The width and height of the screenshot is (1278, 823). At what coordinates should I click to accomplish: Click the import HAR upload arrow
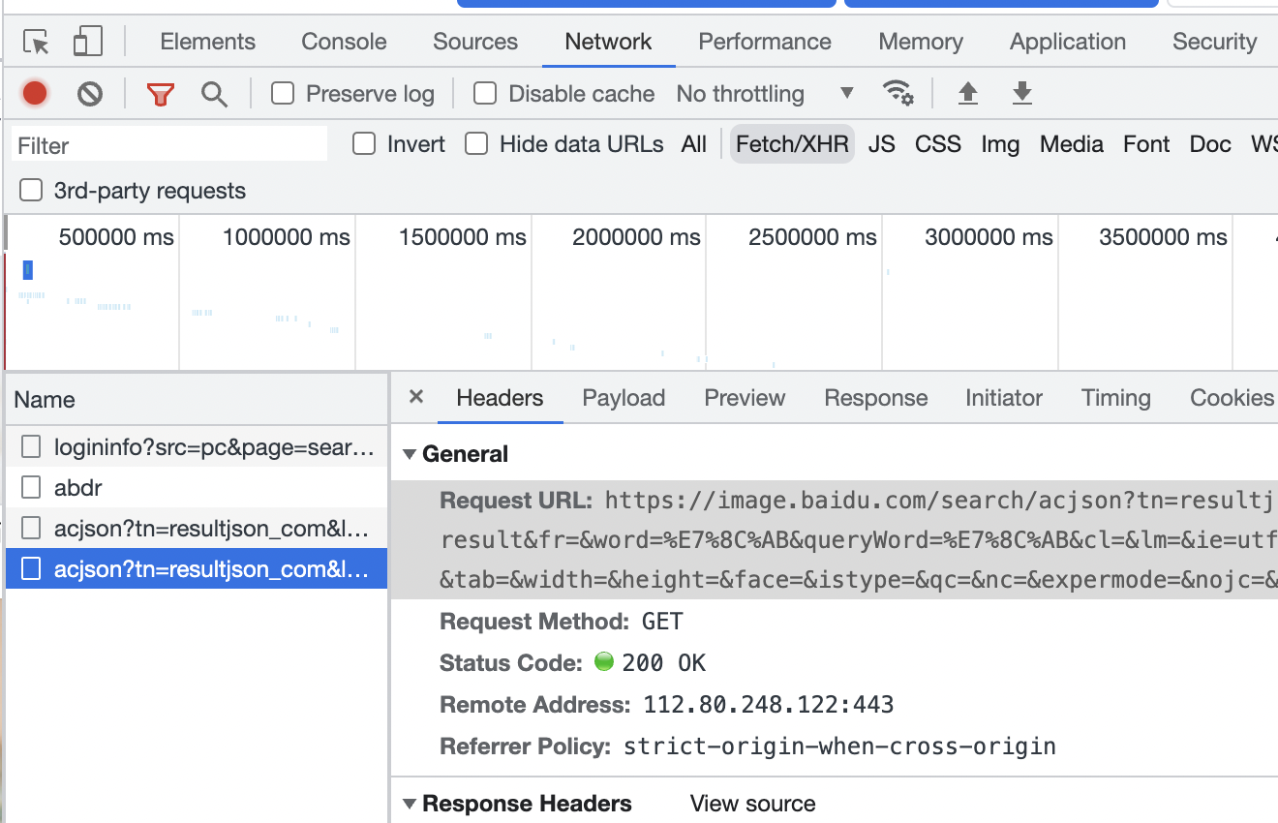[967, 94]
